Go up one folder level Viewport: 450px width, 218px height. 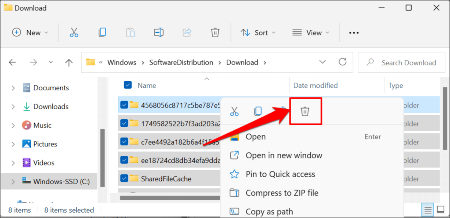coord(69,62)
